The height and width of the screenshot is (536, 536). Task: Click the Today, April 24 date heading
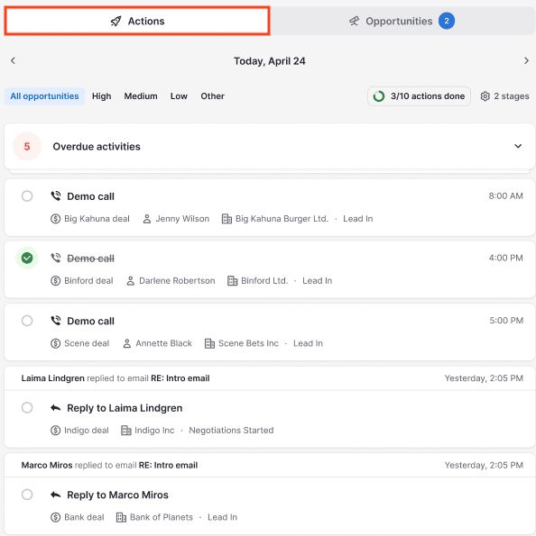[x=270, y=61]
